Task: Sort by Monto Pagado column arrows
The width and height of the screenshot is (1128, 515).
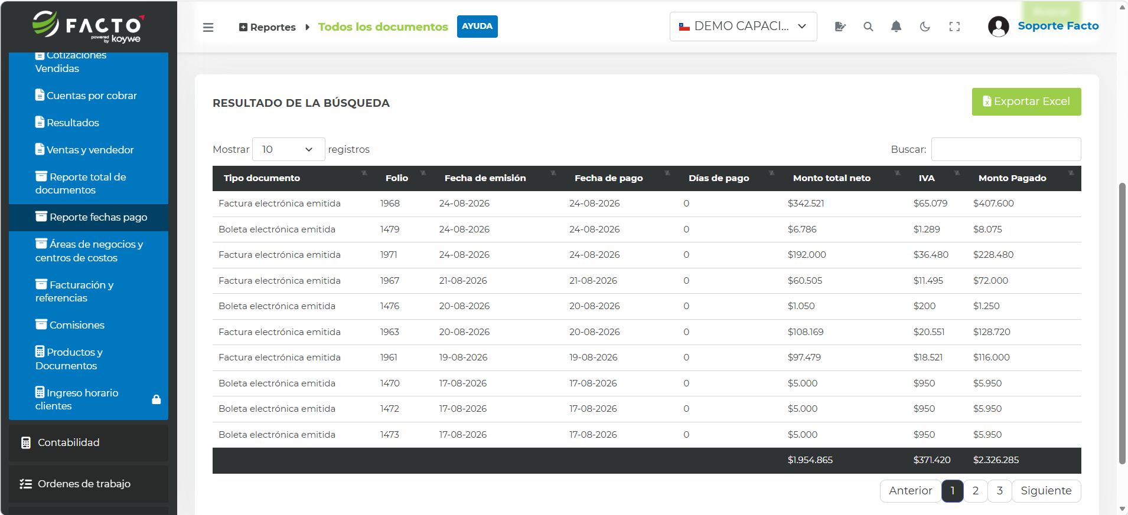Action: (x=1071, y=173)
